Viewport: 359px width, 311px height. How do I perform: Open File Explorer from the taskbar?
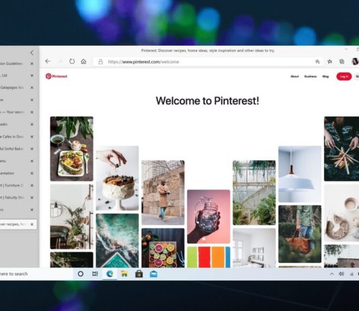pos(124,274)
